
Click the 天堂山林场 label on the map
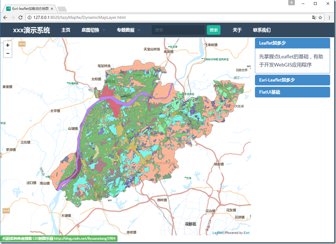click(x=152, y=49)
